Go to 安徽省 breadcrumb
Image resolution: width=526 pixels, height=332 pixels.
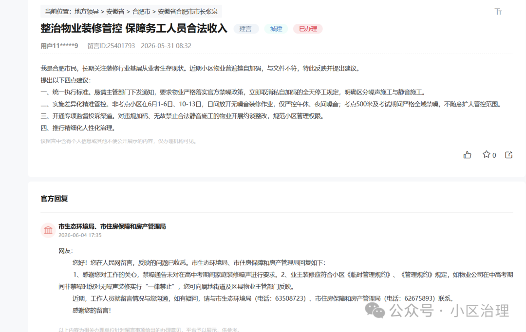115,11
